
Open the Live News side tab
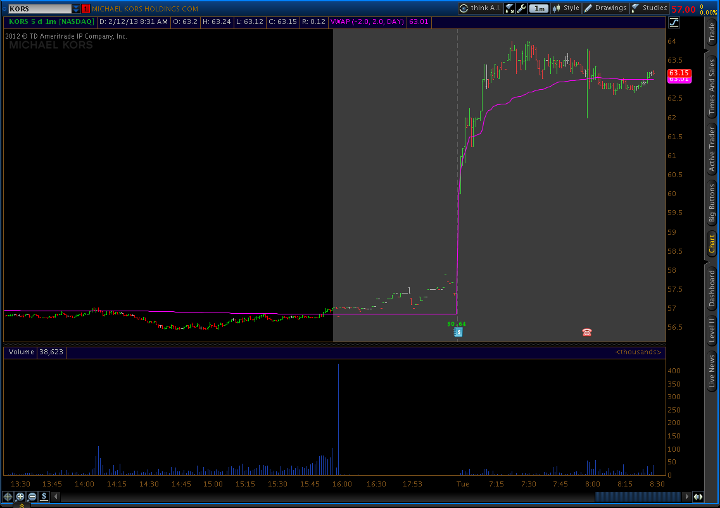pyautogui.click(x=712, y=371)
